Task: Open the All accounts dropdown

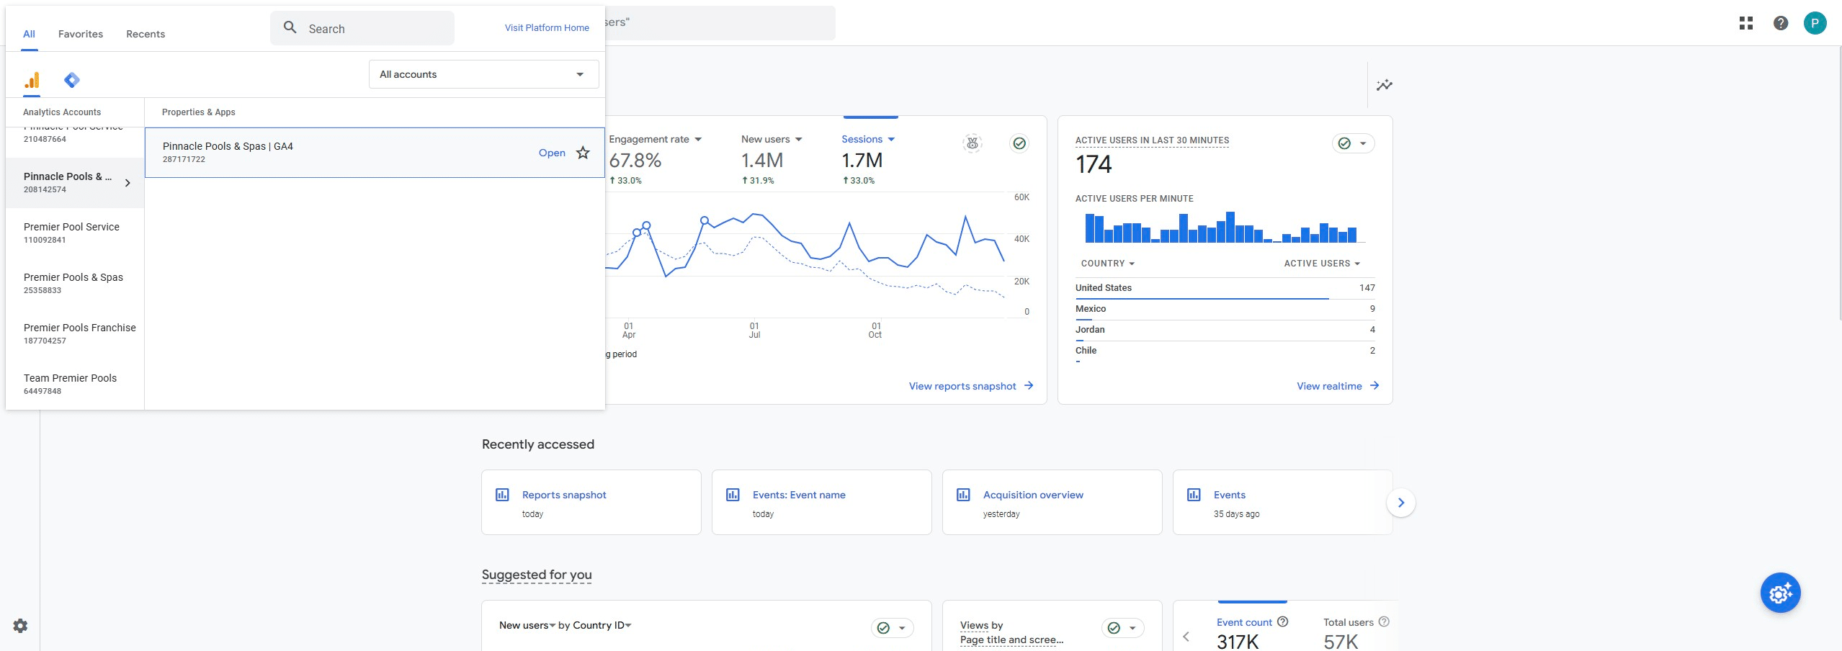Action: 483,74
